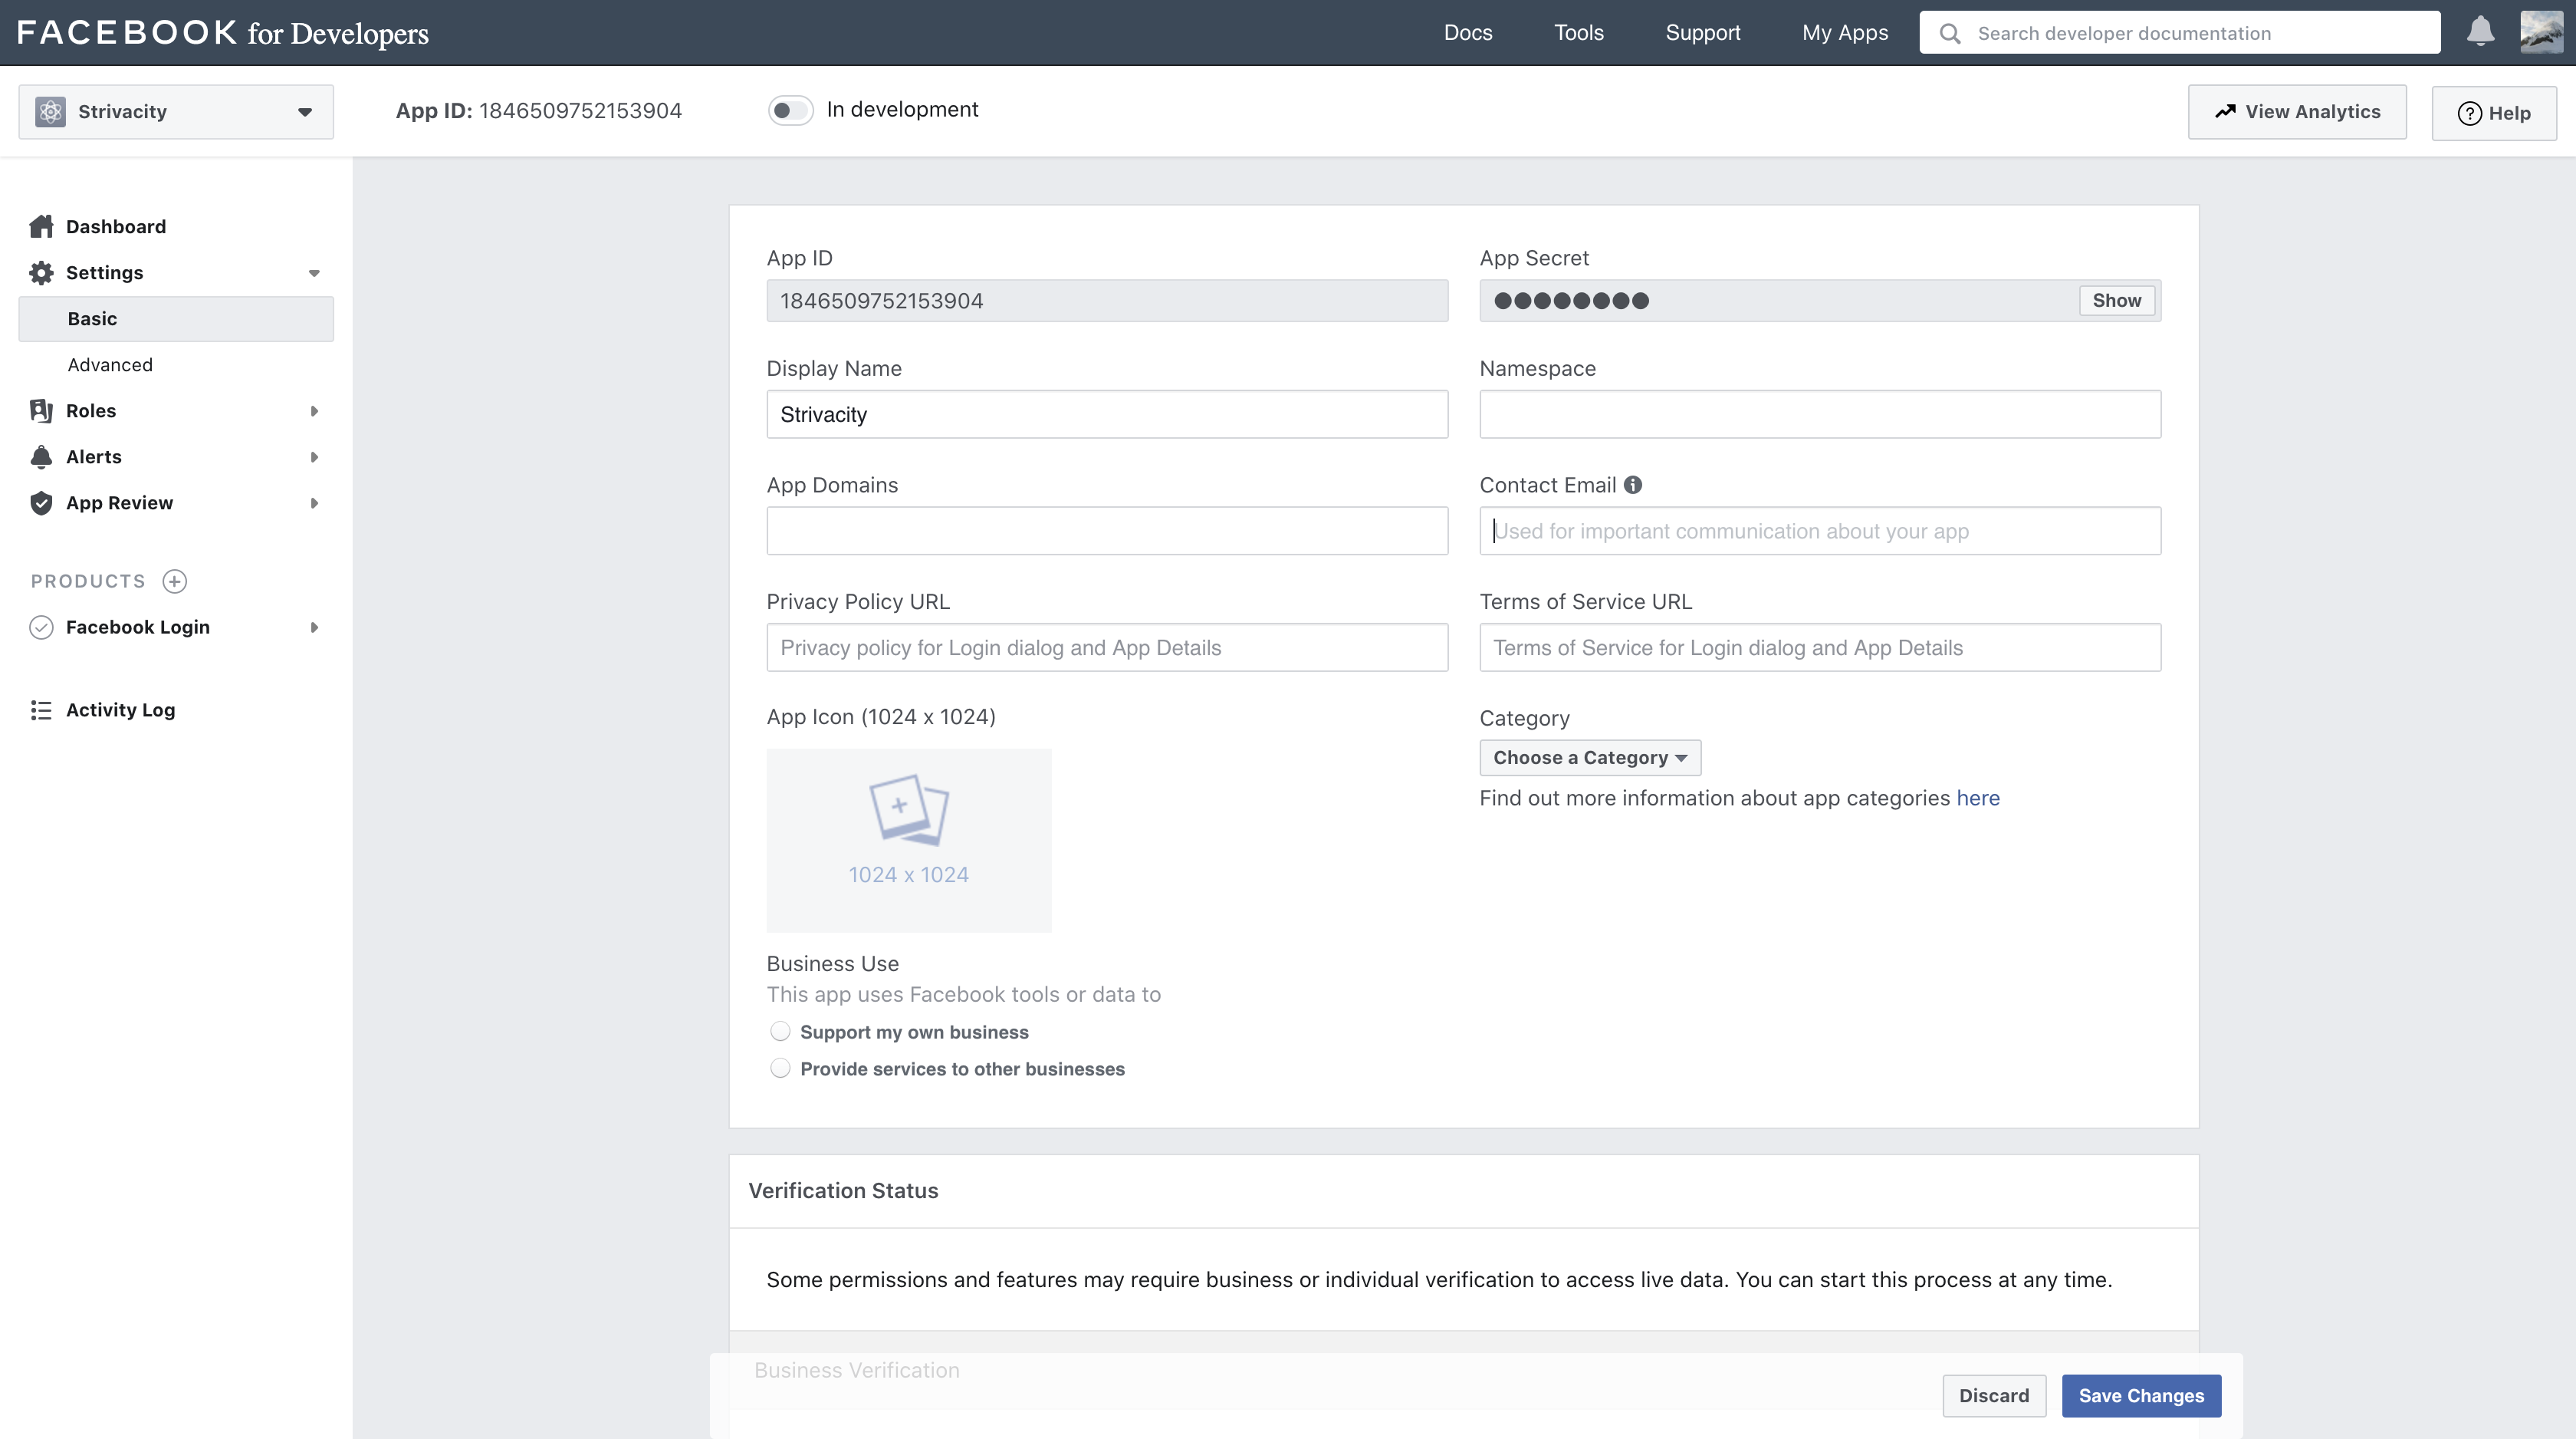This screenshot has width=2576, height=1439.
Task: Click the Privacy Policy URL field
Action: 1106,647
